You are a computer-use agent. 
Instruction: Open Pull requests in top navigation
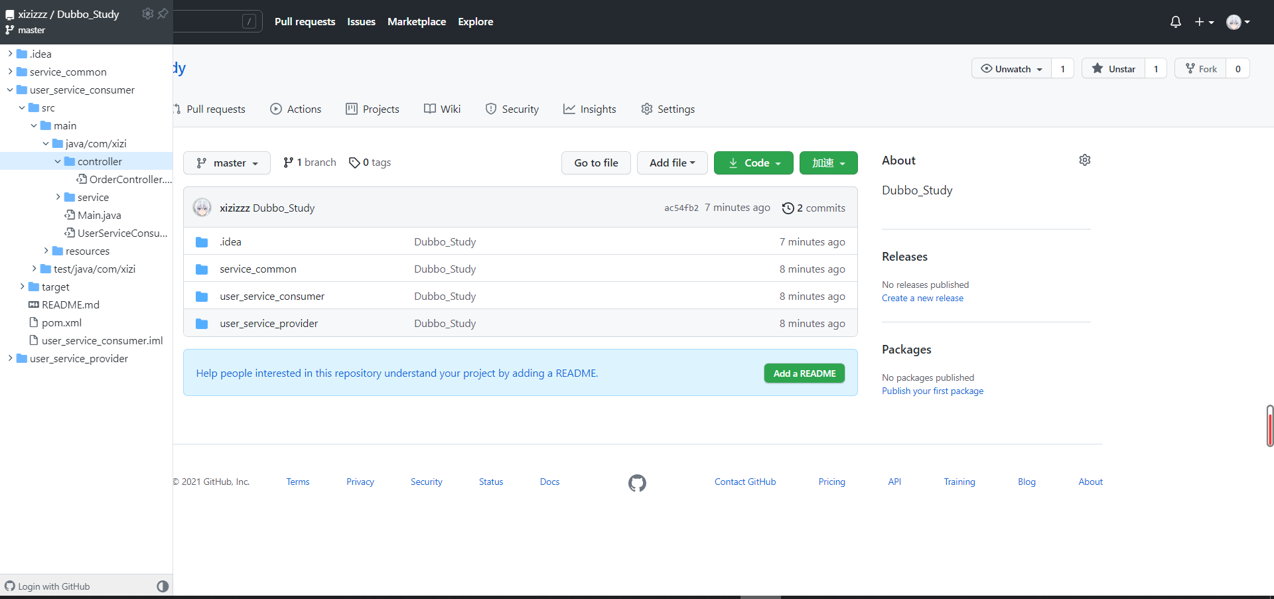click(305, 21)
